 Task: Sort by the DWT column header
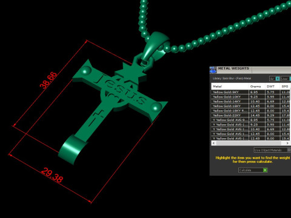click(x=272, y=87)
